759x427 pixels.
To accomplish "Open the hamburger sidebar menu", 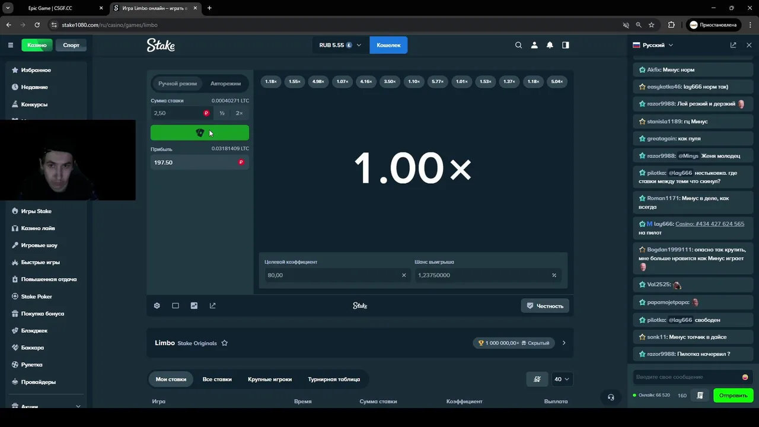I will pos(10,45).
